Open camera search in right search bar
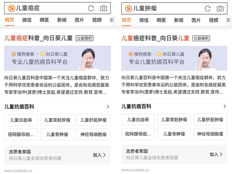232x174 pixels. (x=220, y=8)
